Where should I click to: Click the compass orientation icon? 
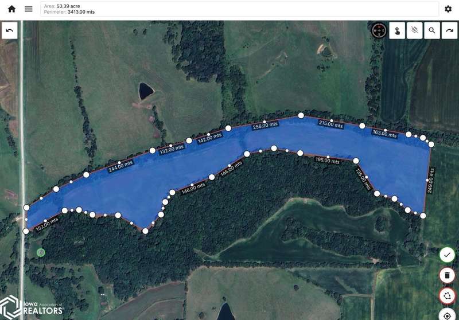(x=379, y=30)
